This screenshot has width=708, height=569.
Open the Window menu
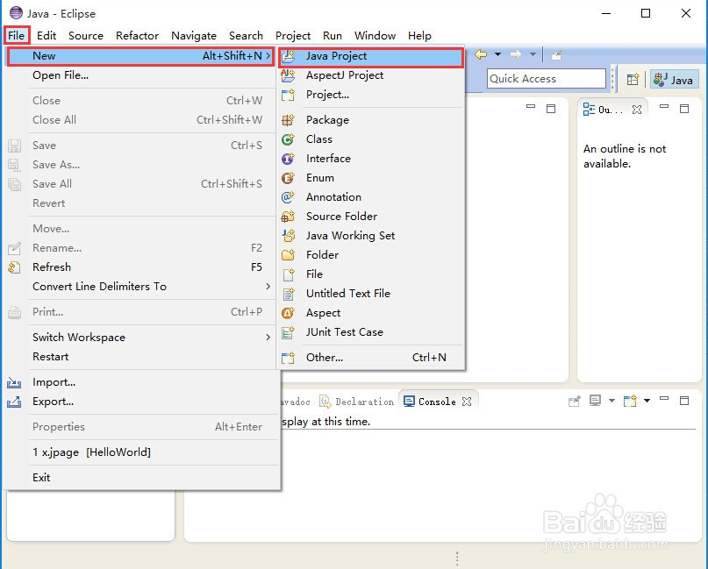pyautogui.click(x=375, y=36)
